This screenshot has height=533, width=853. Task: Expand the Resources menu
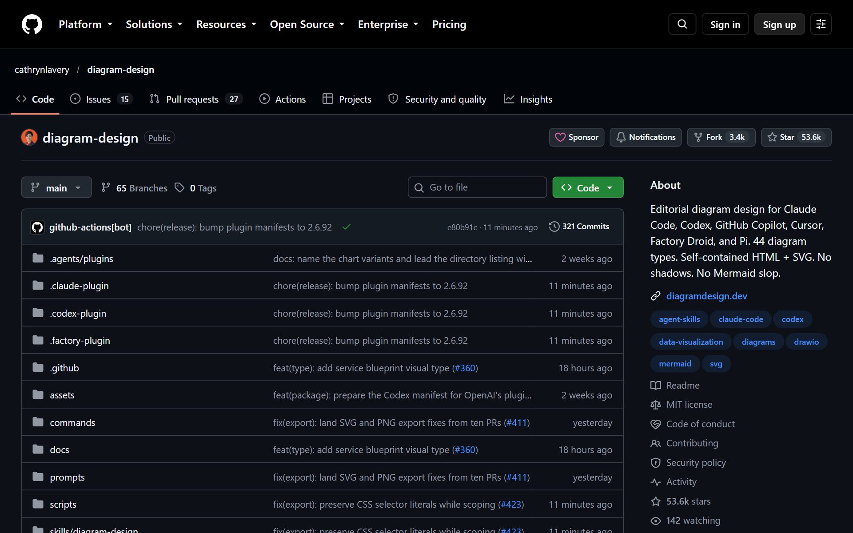click(x=227, y=24)
